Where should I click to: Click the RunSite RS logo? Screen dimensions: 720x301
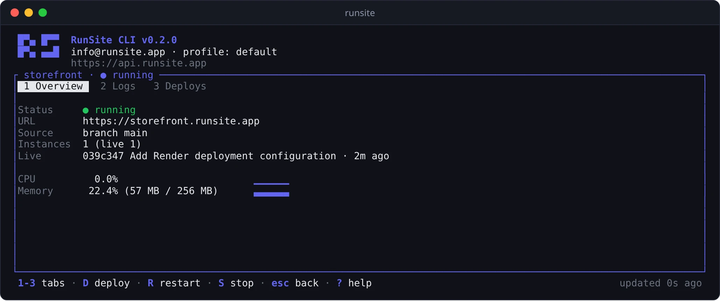pos(38,46)
